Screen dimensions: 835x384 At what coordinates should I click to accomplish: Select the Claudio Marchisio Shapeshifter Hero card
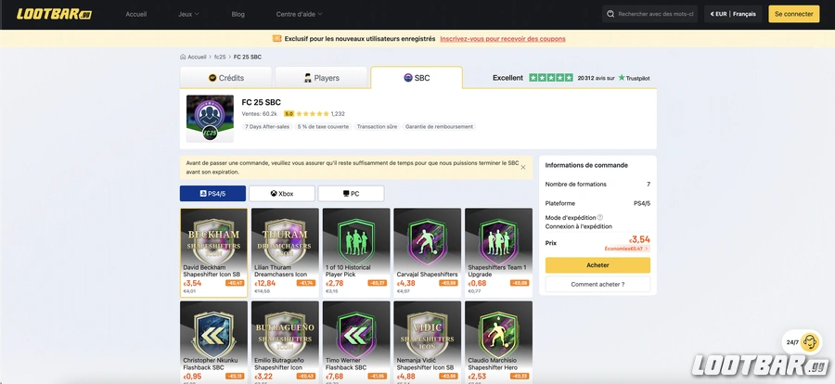[x=498, y=342]
